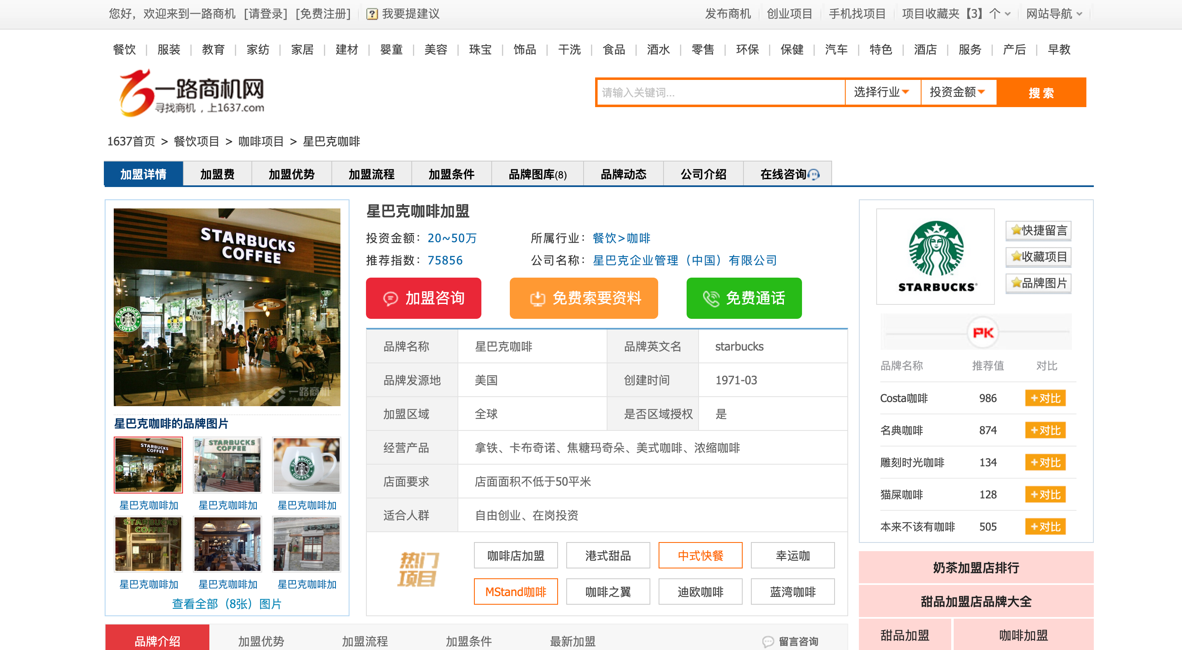Screen dimensions: 1182x650
Task: Click the 请登录 link
Action: pos(266,14)
